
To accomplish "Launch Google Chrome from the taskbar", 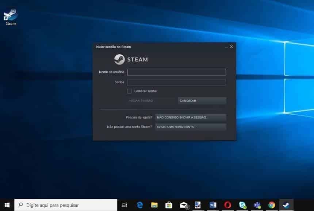I will pyautogui.click(x=272, y=205).
